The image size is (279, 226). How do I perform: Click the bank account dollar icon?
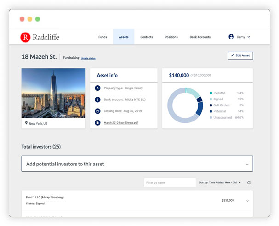97,99
